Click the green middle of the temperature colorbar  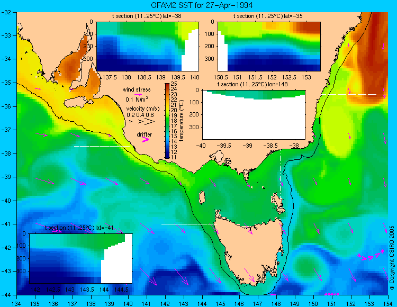[x=167, y=121]
